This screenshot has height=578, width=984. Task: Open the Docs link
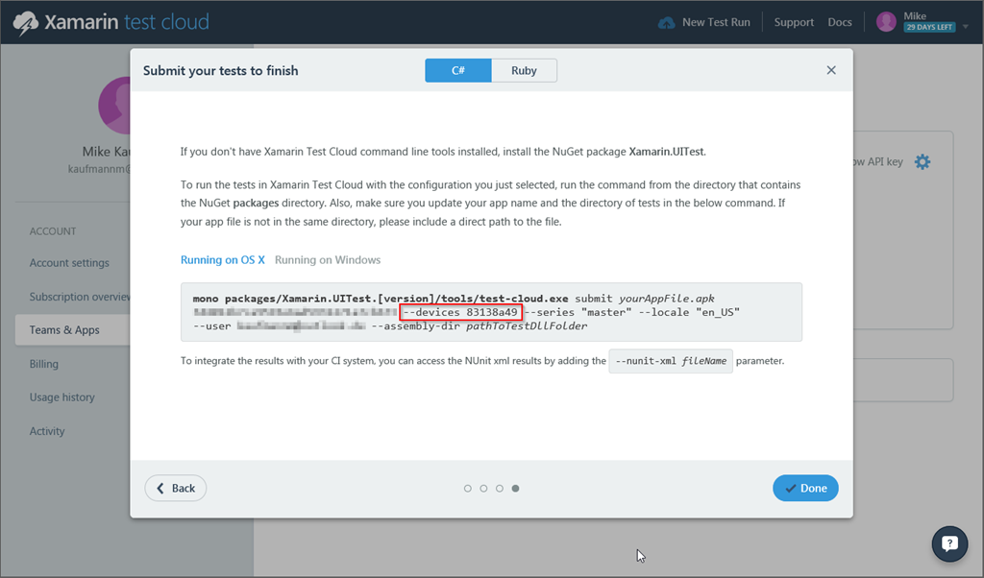tap(840, 22)
